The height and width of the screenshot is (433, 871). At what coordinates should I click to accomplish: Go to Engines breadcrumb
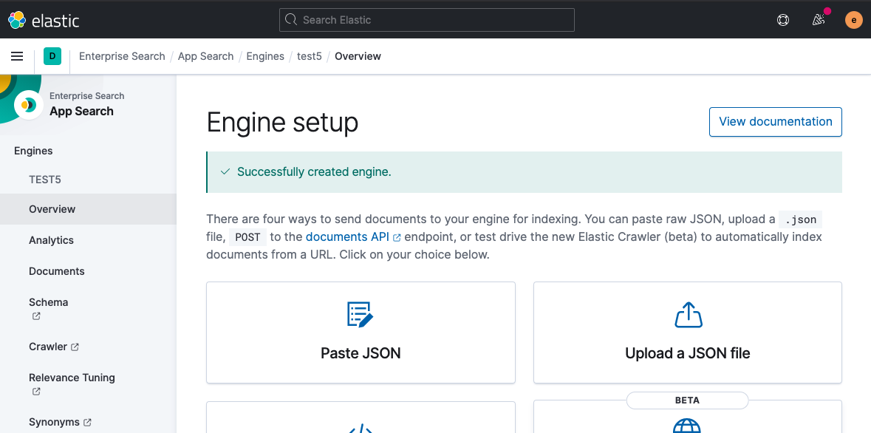(265, 56)
